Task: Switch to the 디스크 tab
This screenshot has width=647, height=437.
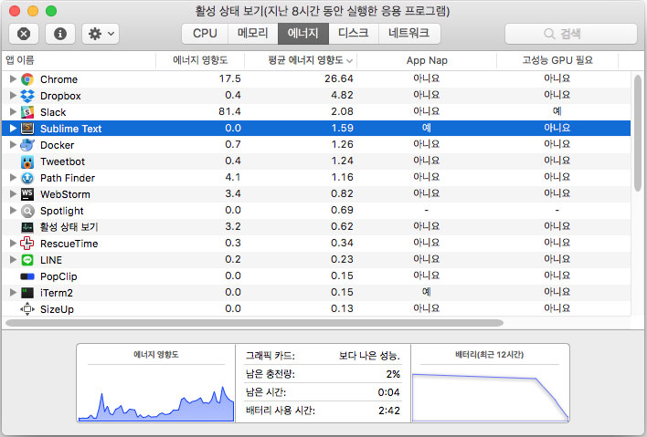Action: pos(354,34)
